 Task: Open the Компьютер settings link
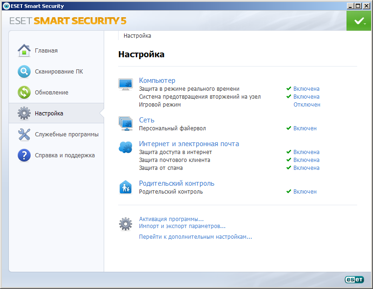point(157,81)
